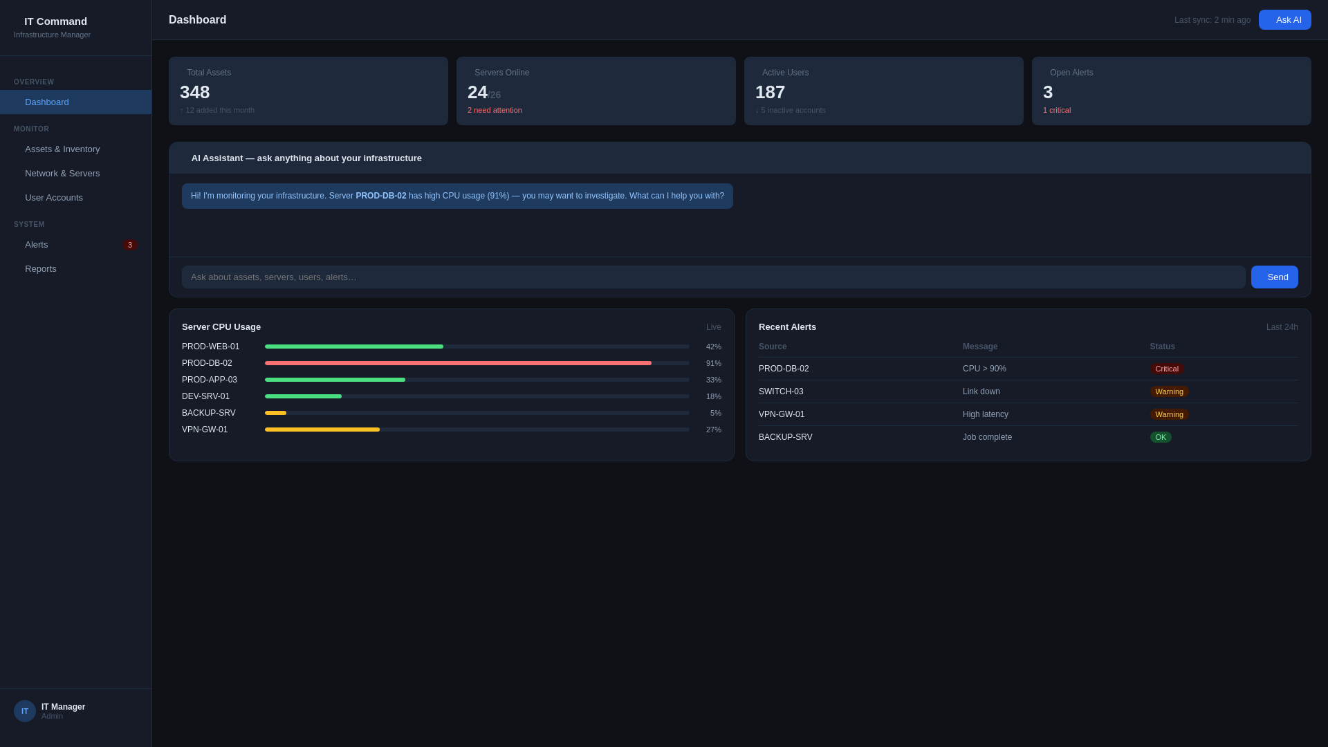Screen dimensions: 1328x747
Task: Click the 'High latency' message
Action: 986,415
